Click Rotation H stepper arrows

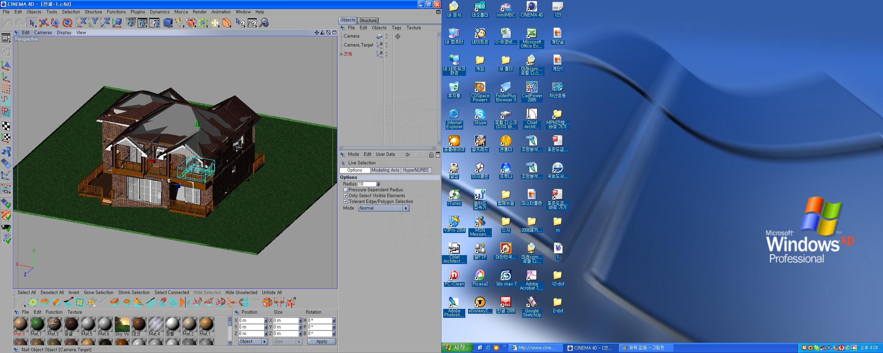coord(334,321)
